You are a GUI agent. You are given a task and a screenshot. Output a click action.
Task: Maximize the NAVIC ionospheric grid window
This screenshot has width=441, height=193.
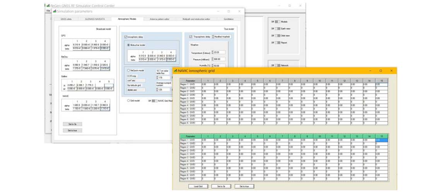coord(380,71)
